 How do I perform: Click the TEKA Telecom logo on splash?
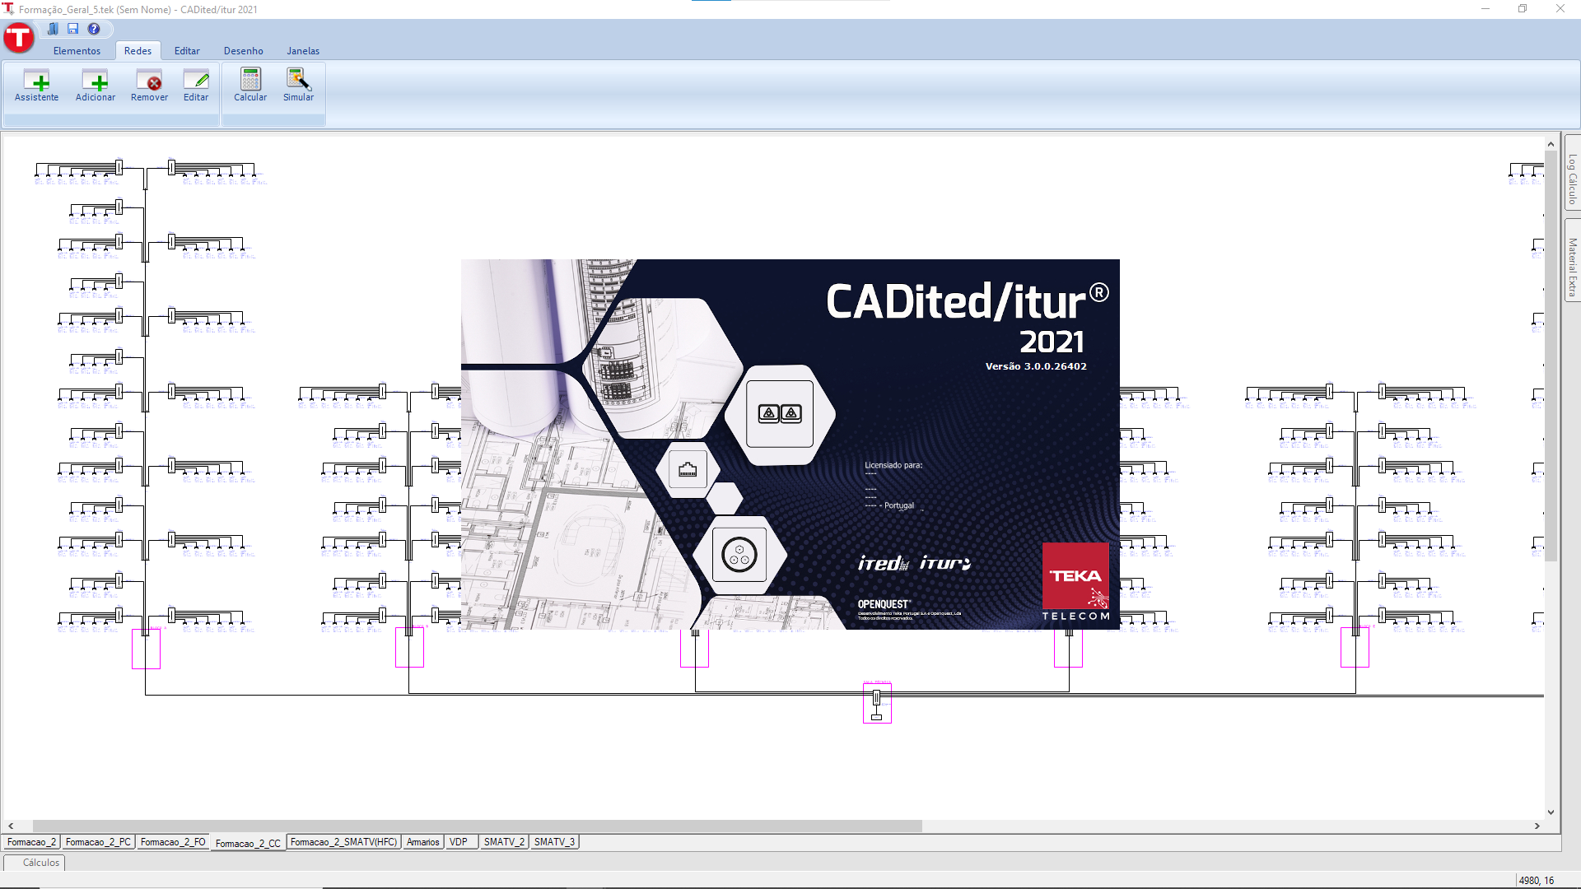click(1075, 582)
